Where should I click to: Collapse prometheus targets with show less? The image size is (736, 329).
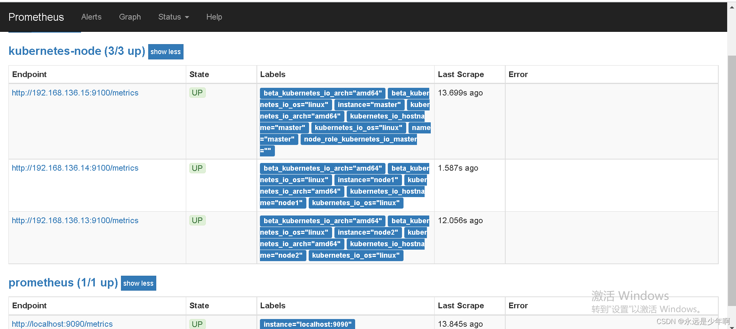pyautogui.click(x=138, y=283)
